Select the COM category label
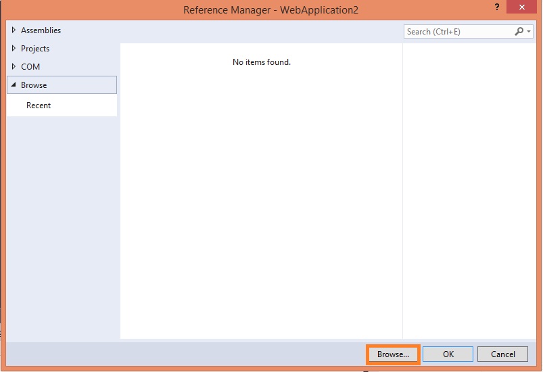The image size is (543, 372). tap(30, 67)
